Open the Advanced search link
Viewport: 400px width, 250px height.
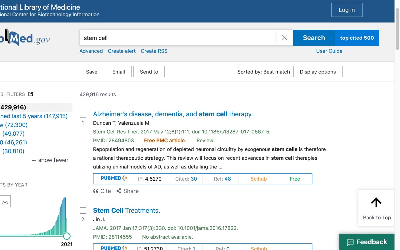coord(91,51)
